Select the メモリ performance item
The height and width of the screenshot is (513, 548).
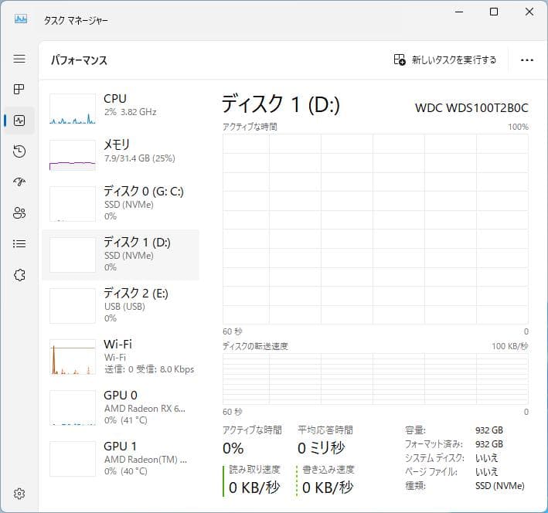pos(121,155)
